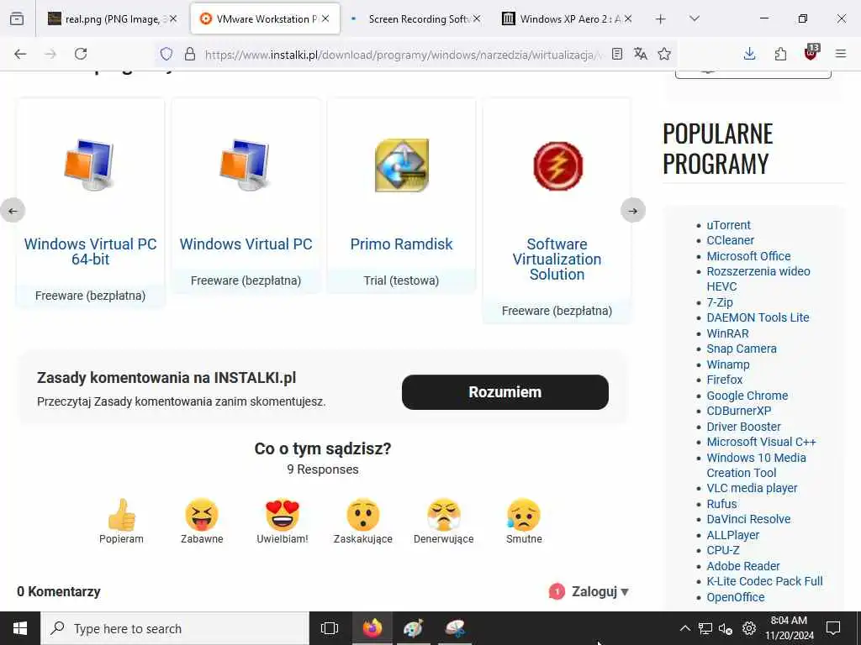This screenshot has height=645, width=861.
Task: Open the K-Lite Codec Pack Full link
Action: click(764, 581)
